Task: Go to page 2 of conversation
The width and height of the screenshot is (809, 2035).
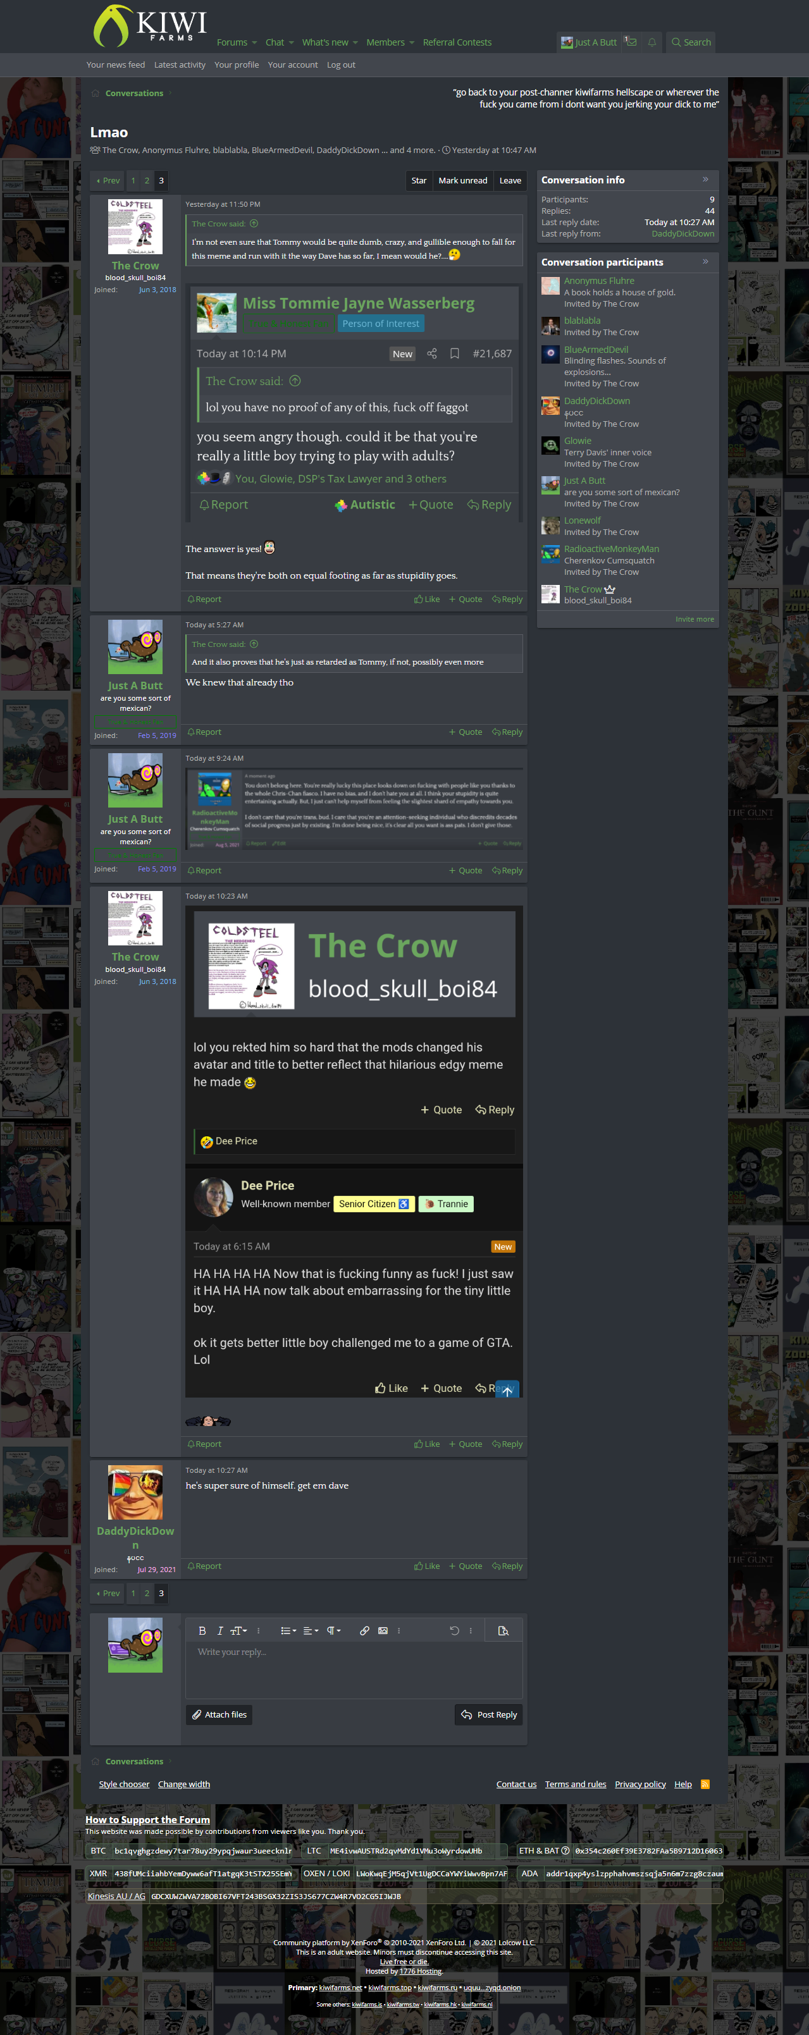Action: tap(147, 180)
